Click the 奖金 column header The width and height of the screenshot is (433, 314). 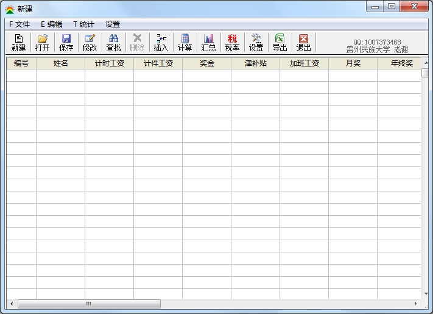click(207, 63)
